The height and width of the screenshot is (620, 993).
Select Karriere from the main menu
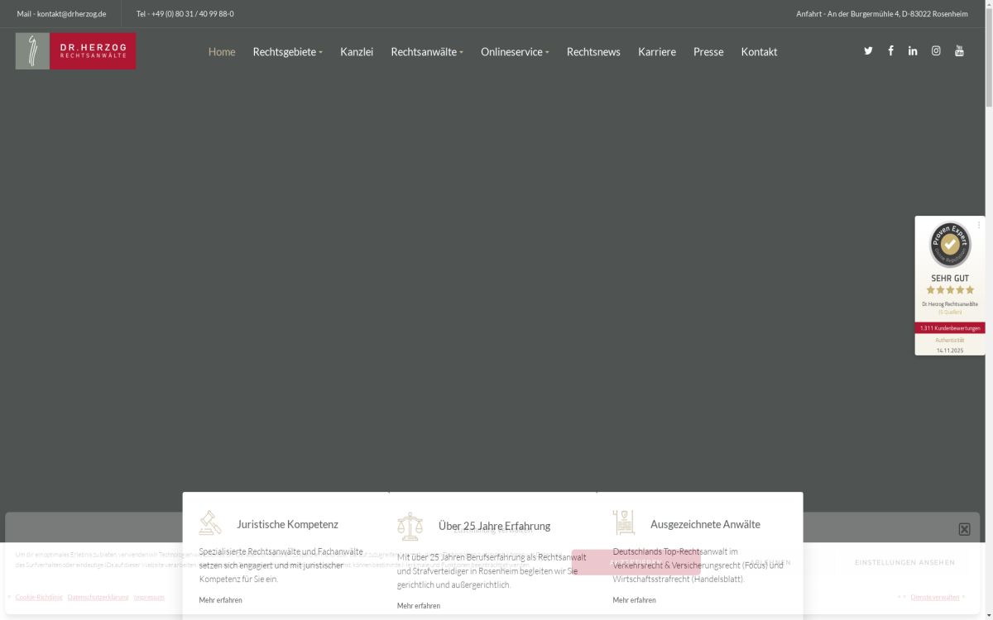[656, 52]
